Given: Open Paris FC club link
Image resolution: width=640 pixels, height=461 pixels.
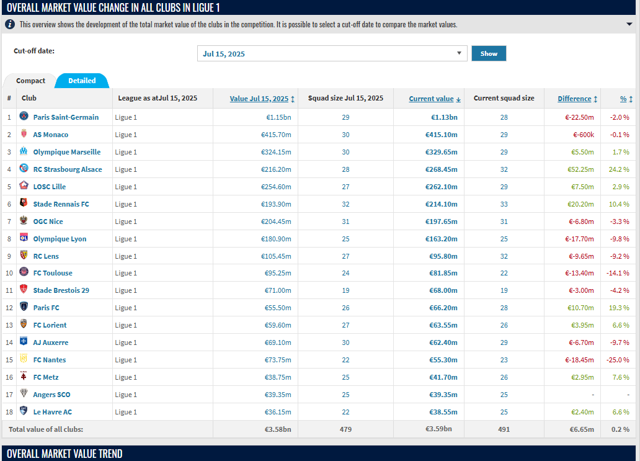Looking at the screenshot, I should 46,308.
